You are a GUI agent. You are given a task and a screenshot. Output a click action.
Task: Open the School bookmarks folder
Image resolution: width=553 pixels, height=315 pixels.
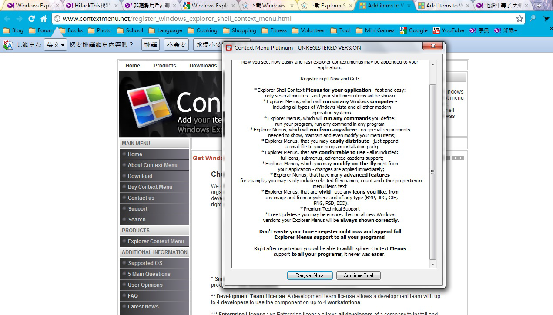point(130,30)
